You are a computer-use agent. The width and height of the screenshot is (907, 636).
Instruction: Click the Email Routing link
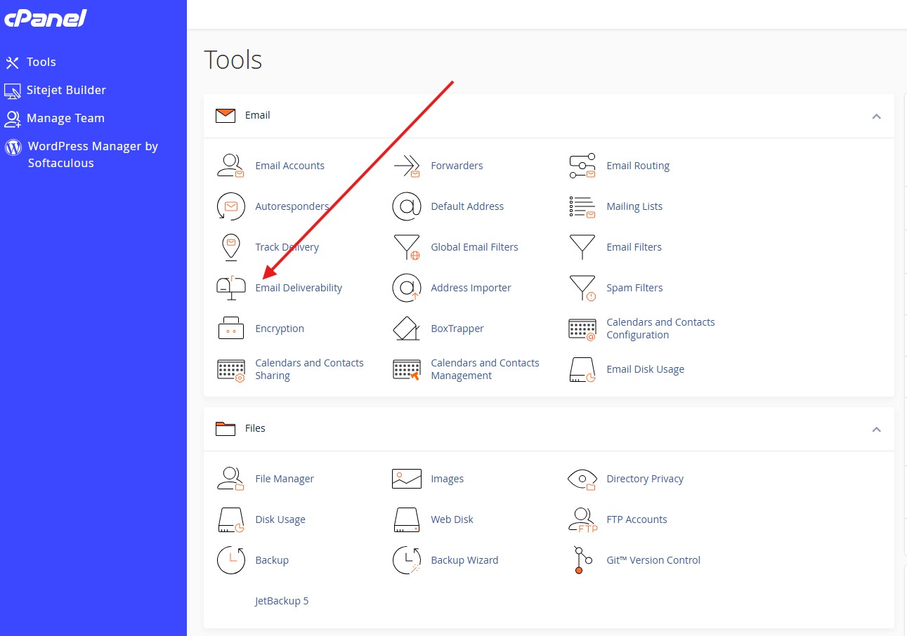pos(638,166)
